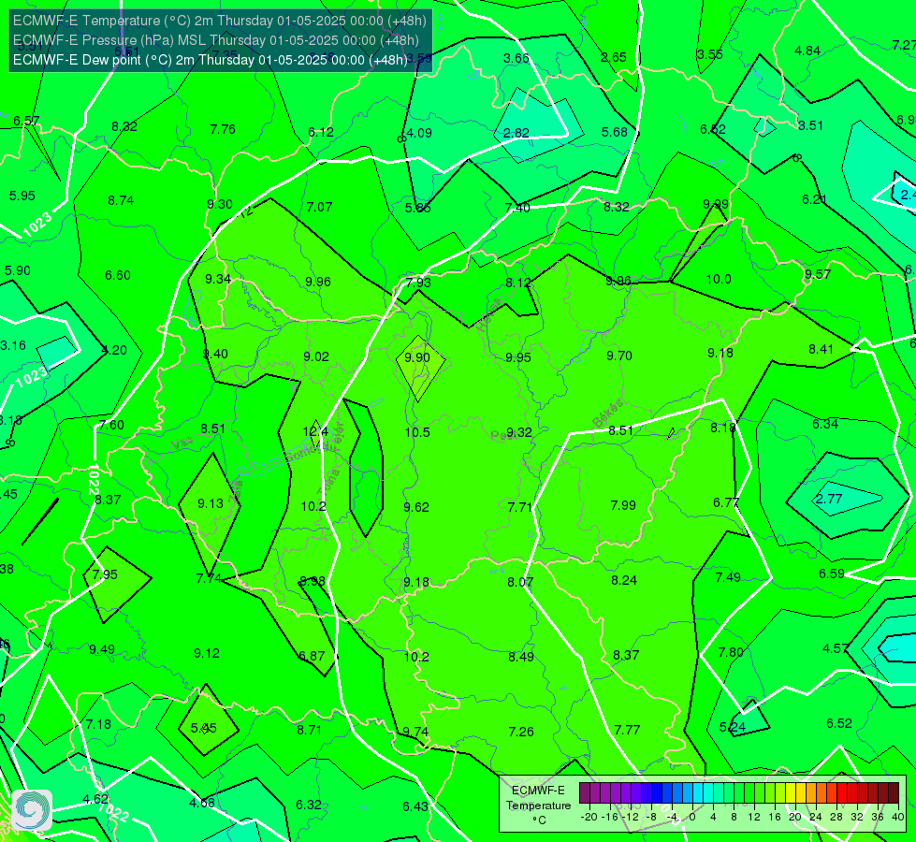The image size is (916, 842).
Task: Click the 10.0 temperature value
Action: (x=719, y=280)
